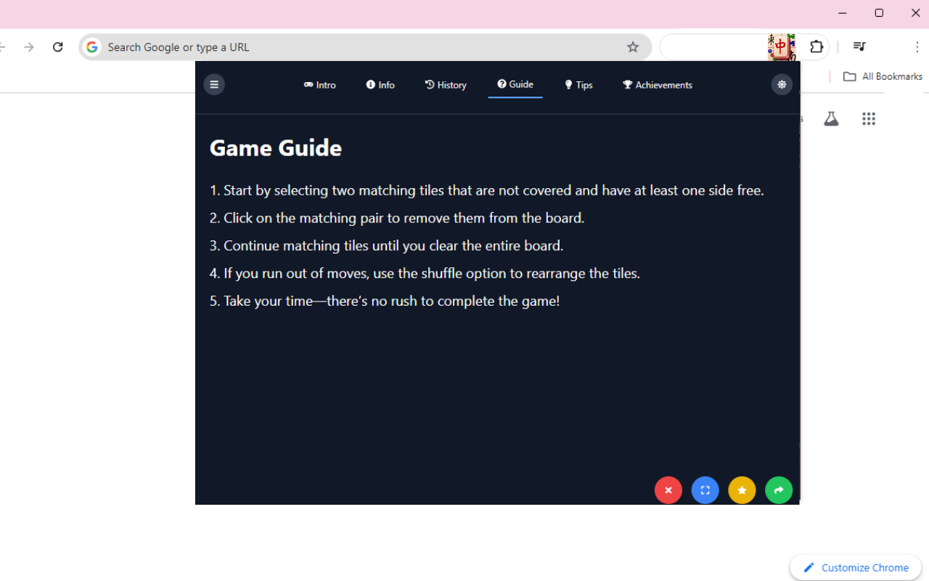Open the Chrome three-dot menu

917,47
